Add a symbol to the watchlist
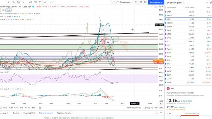212x119 pixels. 207,3
